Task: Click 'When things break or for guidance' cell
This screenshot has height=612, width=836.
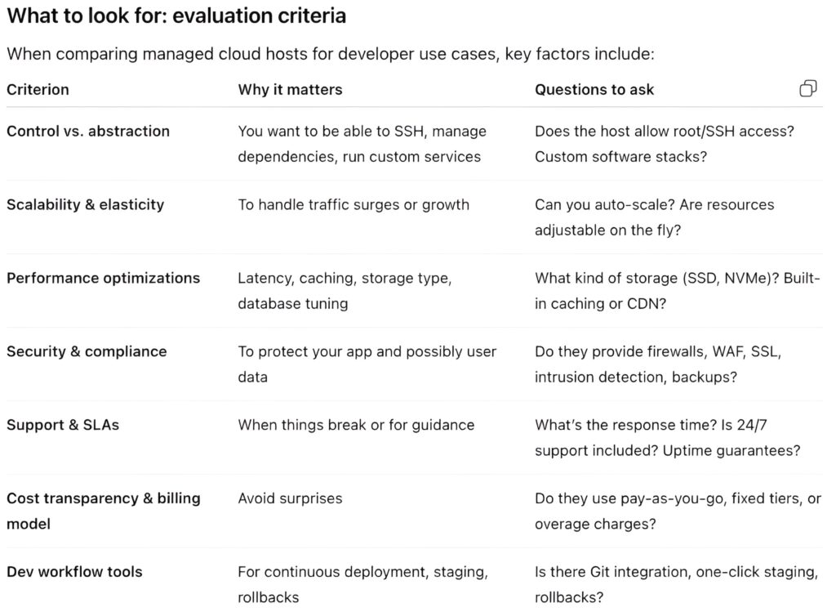Action: (356, 425)
